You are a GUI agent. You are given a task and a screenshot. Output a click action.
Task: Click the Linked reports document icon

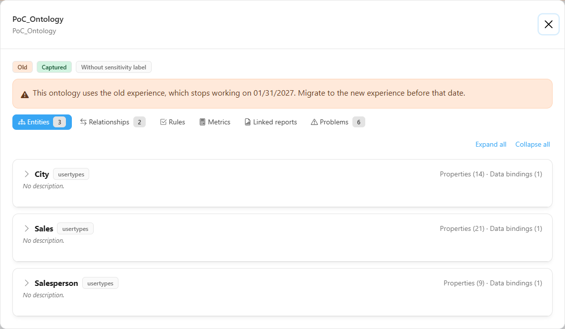[247, 122]
